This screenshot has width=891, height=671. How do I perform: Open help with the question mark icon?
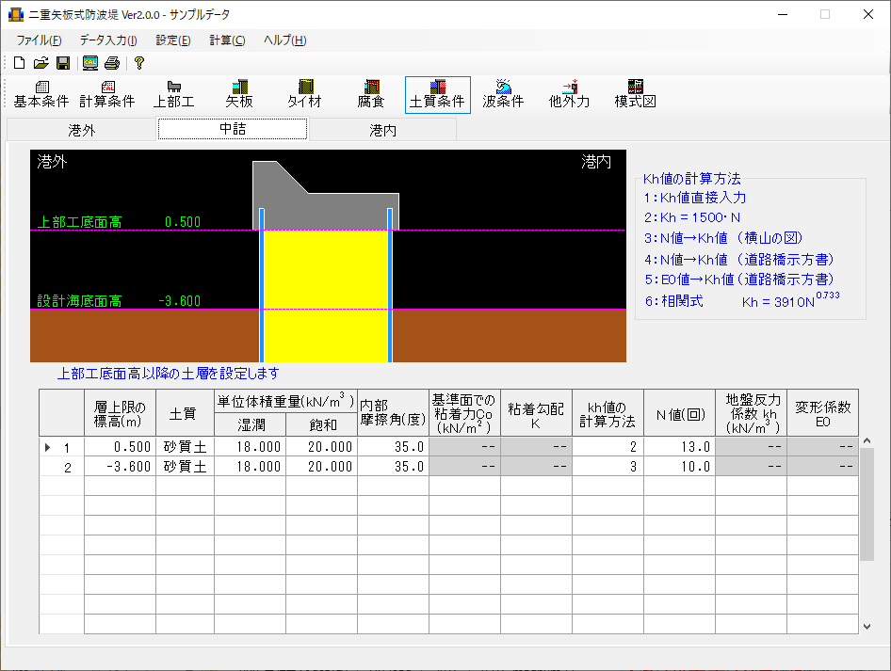139,63
